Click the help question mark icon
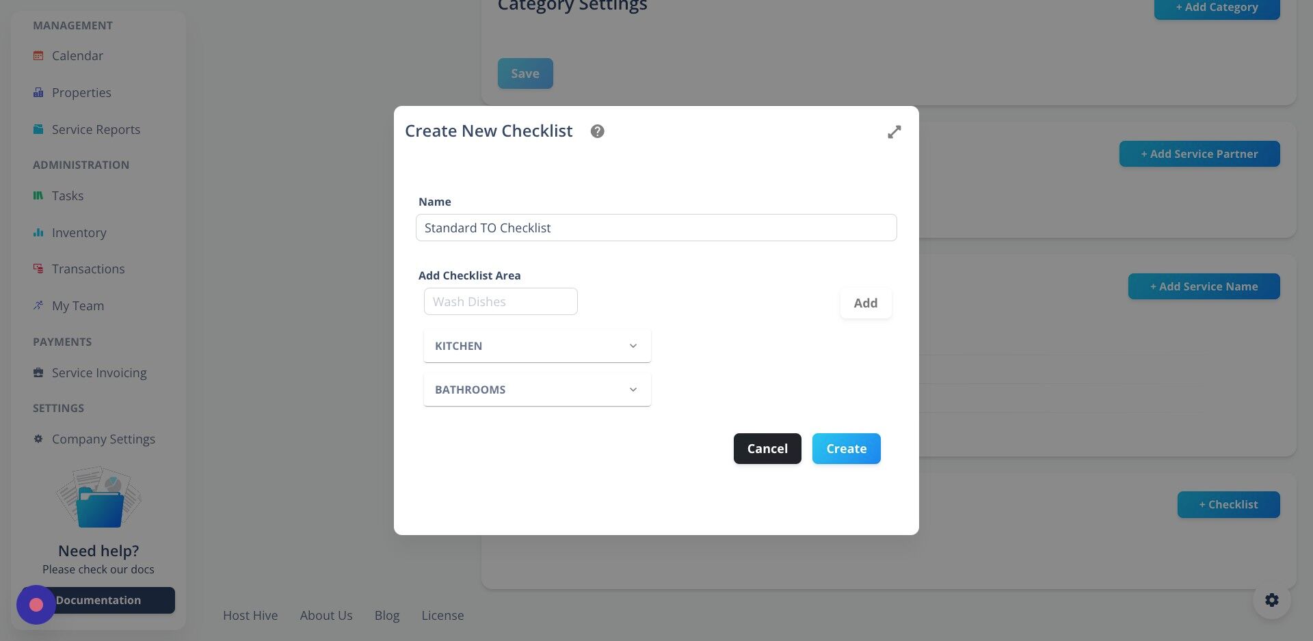Screen dimensions: 1313x641 tap(597, 131)
